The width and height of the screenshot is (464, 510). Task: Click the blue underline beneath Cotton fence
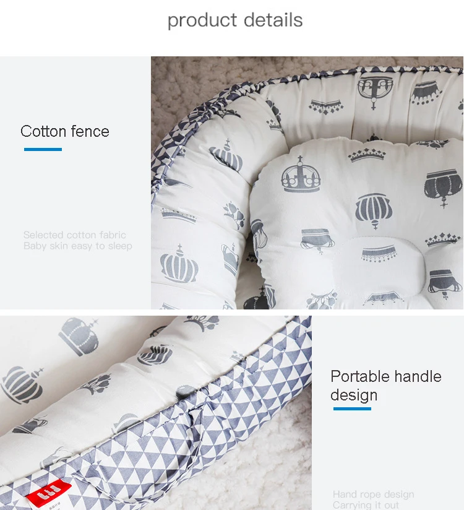coord(43,149)
